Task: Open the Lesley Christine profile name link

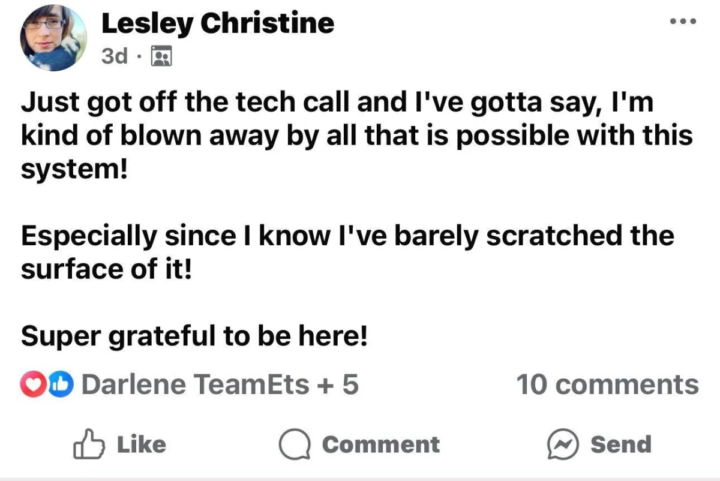Action: (217, 24)
